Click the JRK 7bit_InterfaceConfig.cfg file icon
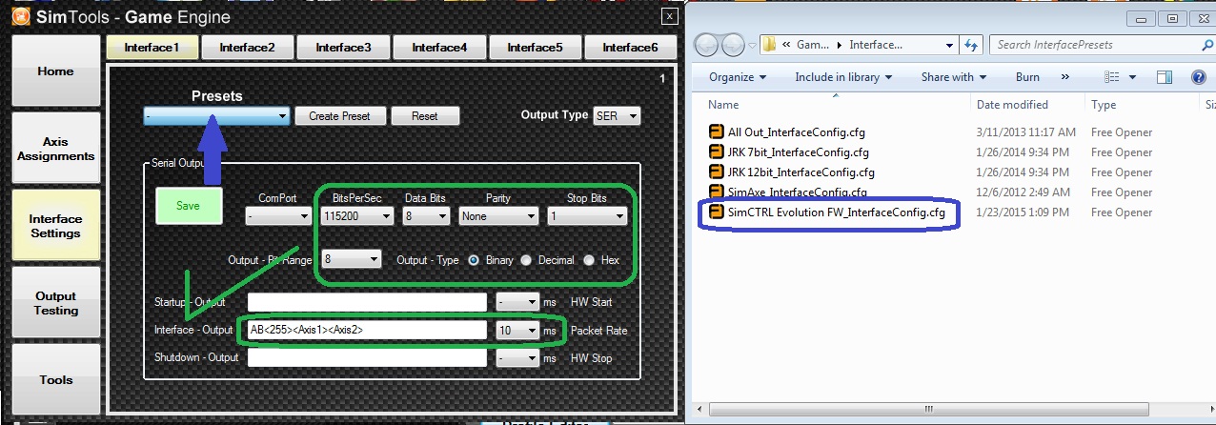This screenshot has width=1216, height=425. pyautogui.click(x=718, y=152)
